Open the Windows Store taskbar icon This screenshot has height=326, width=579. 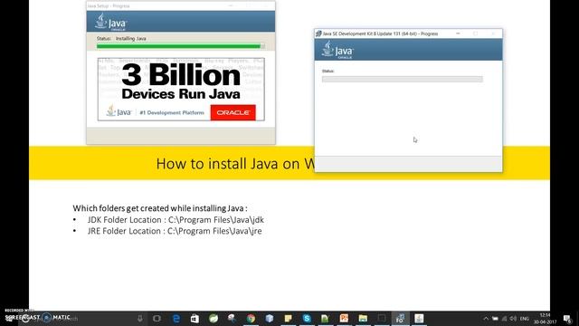click(x=195, y=318)
